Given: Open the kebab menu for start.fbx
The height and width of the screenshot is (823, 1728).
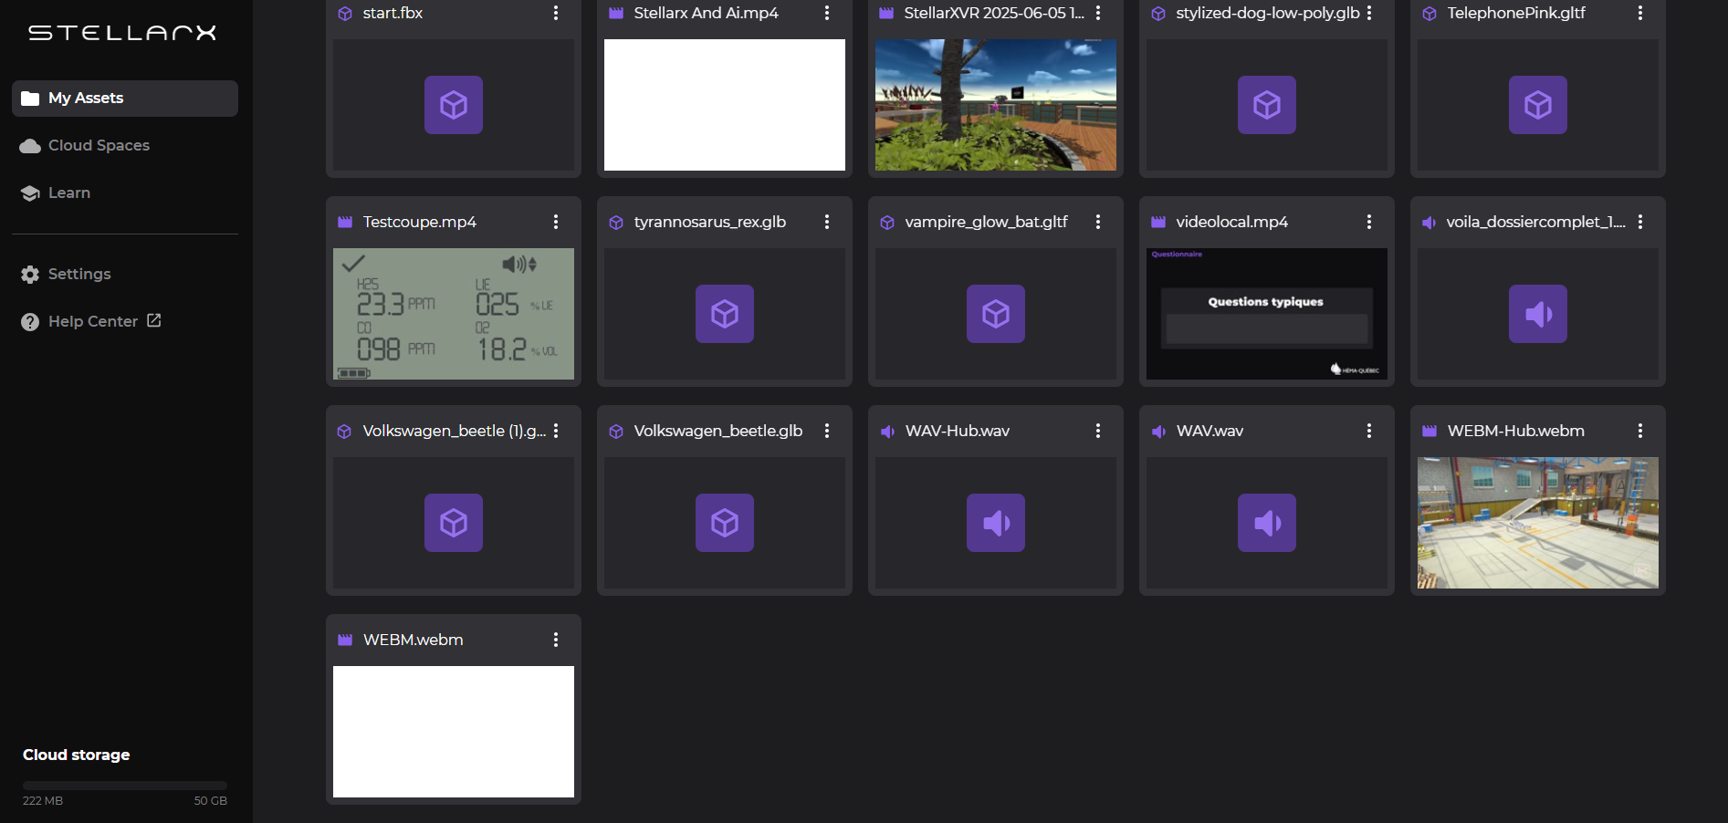Looking at the screenshot, I should [555, 13].
